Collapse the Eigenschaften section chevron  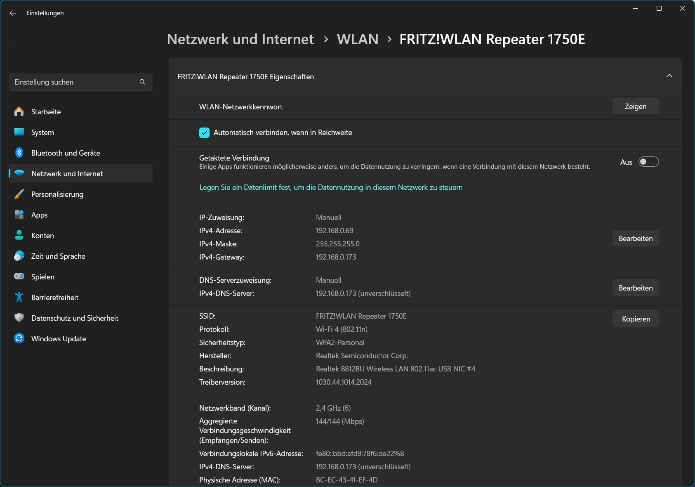pos(669,76)
